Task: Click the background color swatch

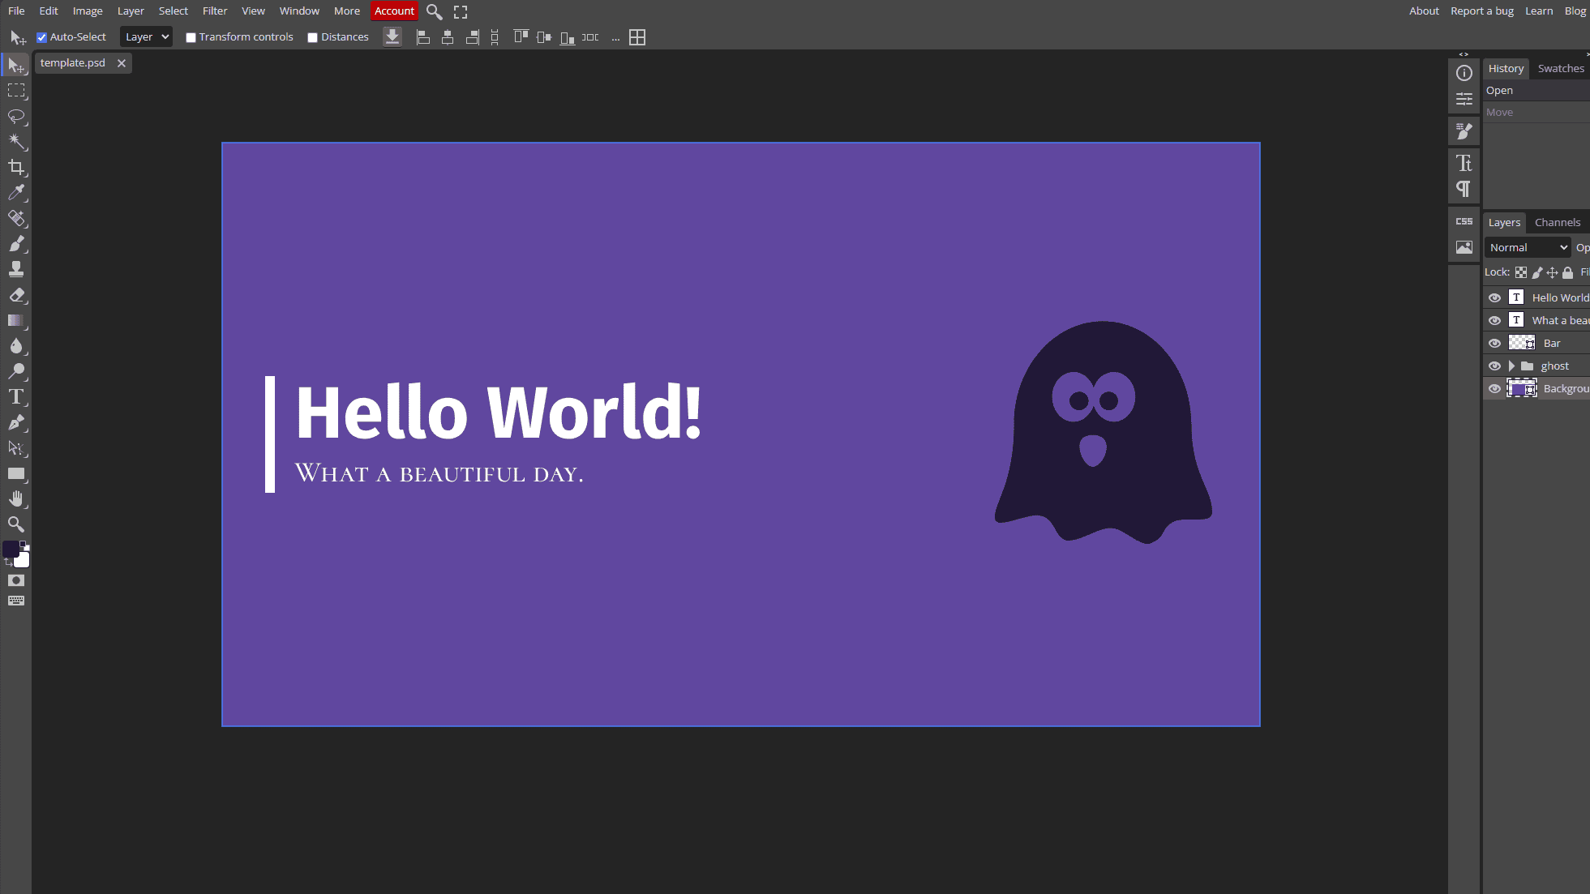Action: 24,561
